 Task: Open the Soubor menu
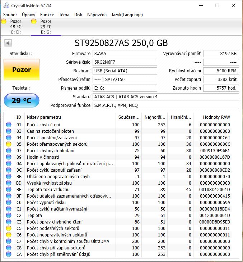tap(10, 15)
